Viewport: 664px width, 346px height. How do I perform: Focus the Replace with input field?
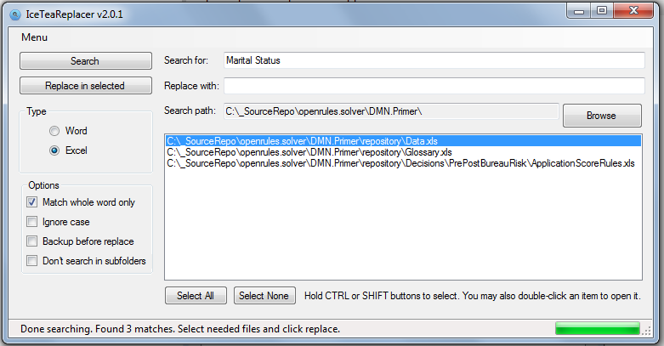tap(434, 86)
